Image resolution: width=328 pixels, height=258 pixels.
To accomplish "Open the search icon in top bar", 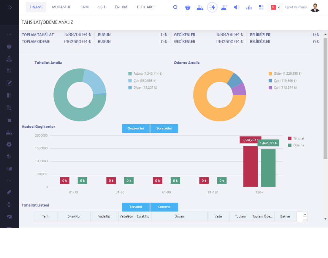I will click(x=175, y=7).
